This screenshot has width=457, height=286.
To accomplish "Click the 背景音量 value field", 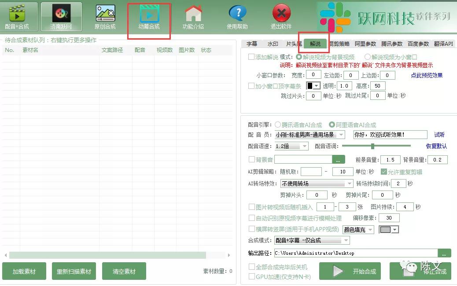I will (438, 160).
